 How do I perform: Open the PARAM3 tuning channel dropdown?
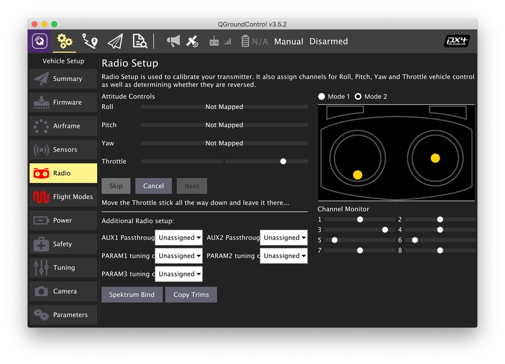click(x=179, y=274)
